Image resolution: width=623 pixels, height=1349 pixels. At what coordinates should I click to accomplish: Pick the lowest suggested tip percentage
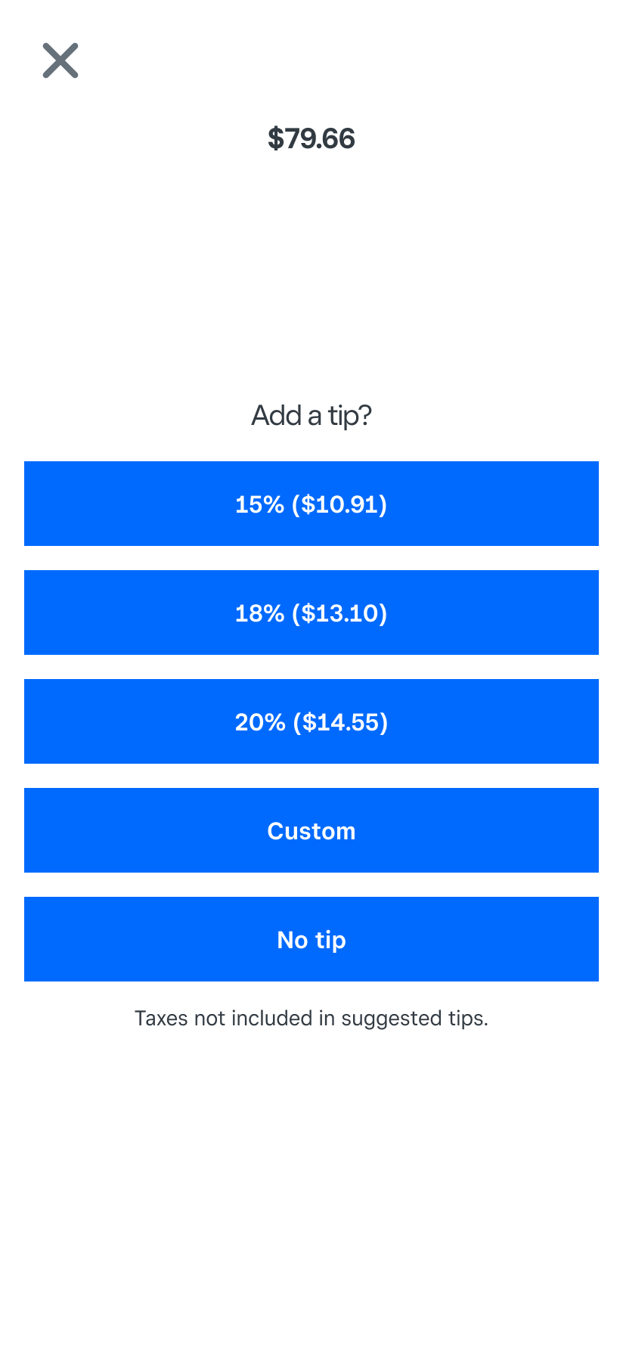click(311, 504)
